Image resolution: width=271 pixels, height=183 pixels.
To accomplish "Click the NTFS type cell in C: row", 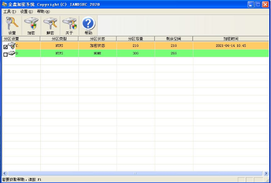I will click(x=59, y=46).
